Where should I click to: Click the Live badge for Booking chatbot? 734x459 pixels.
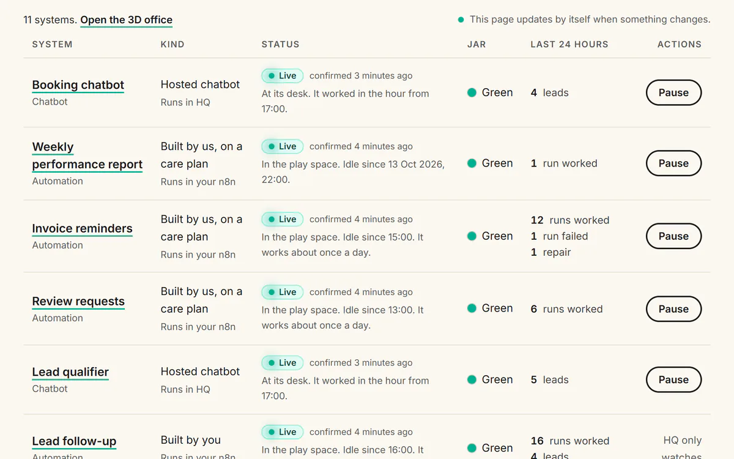283,76
